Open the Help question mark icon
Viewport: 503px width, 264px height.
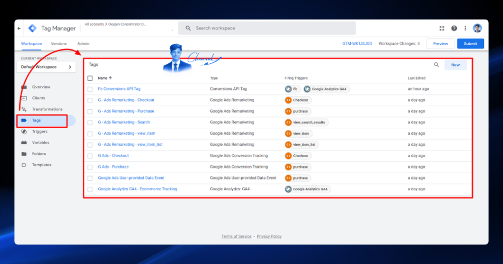[454, 28]
